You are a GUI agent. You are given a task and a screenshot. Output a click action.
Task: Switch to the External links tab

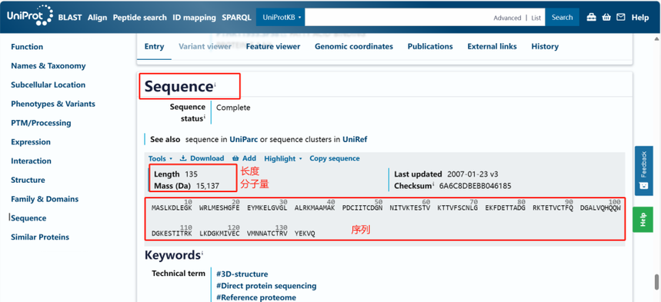pyautogui.click(x=492, y=46)
